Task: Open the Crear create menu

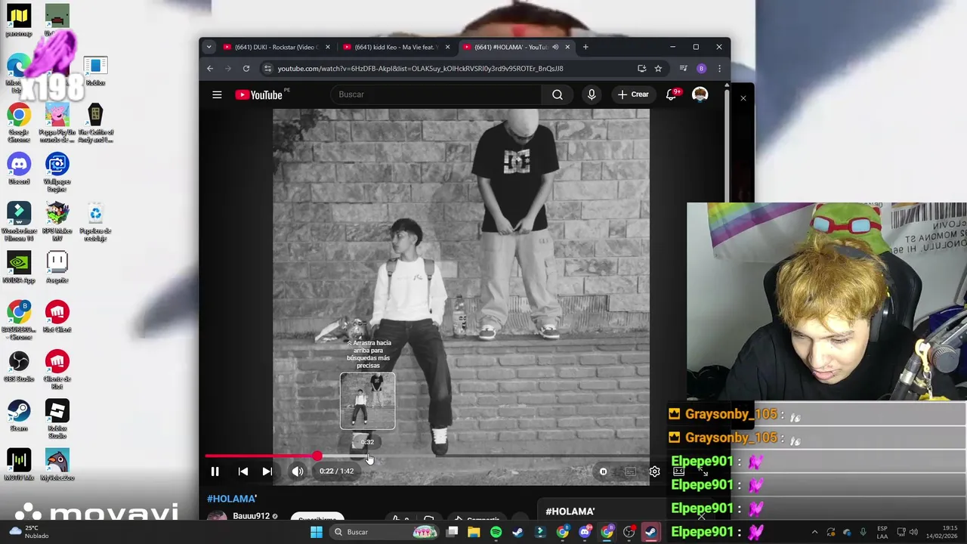Action: (x=633, y=94)
